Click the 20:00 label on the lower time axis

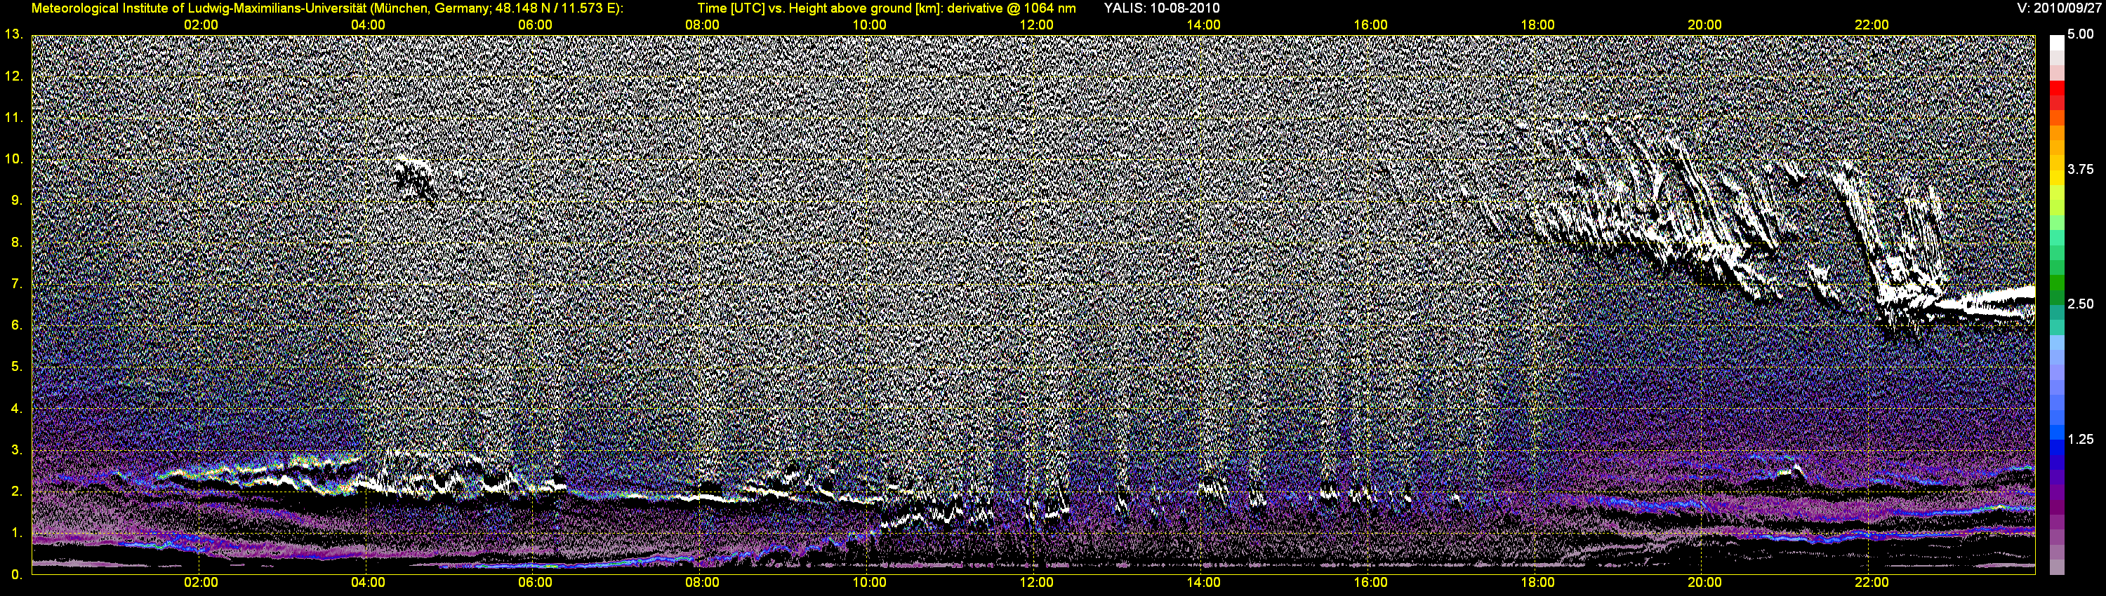point(1704,582)
